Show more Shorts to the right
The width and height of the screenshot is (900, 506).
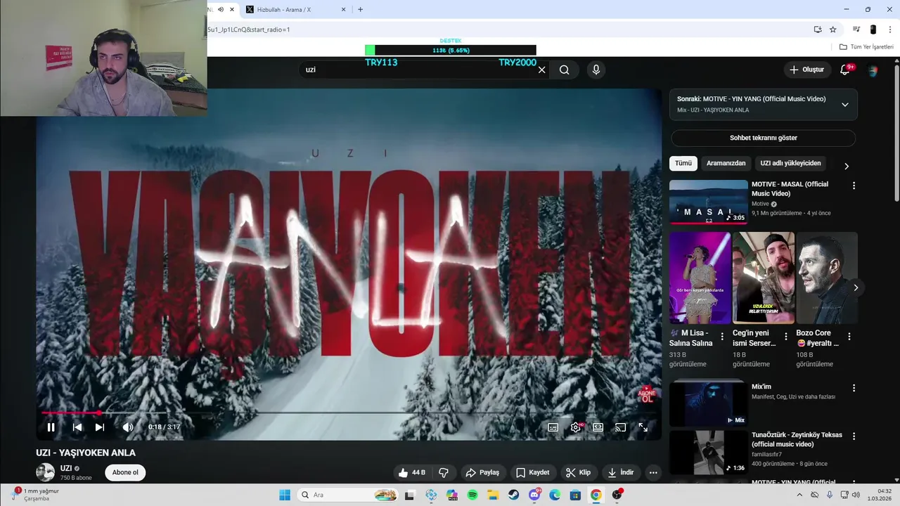(856, 287)
